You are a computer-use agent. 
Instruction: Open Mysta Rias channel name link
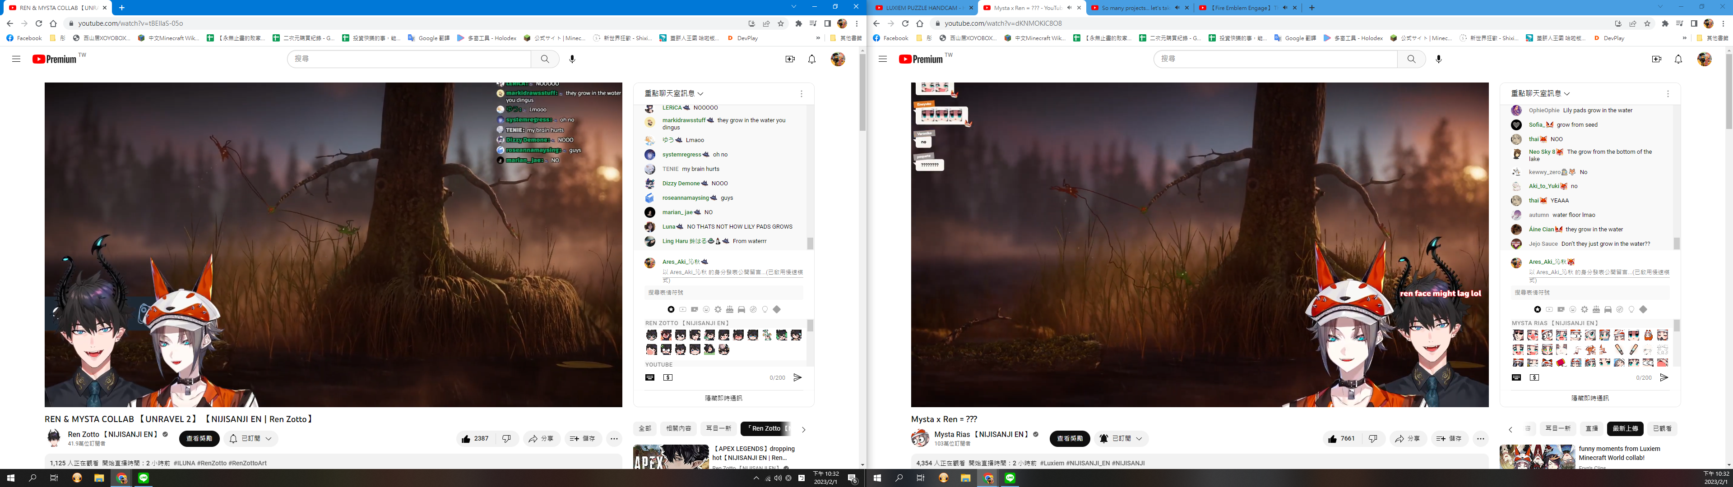tap(982, 435)
